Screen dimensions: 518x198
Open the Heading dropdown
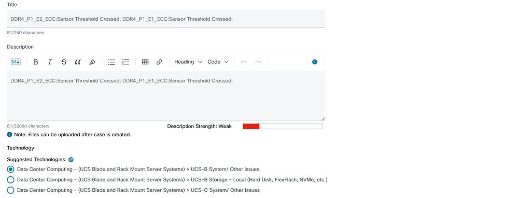point(188,62)
